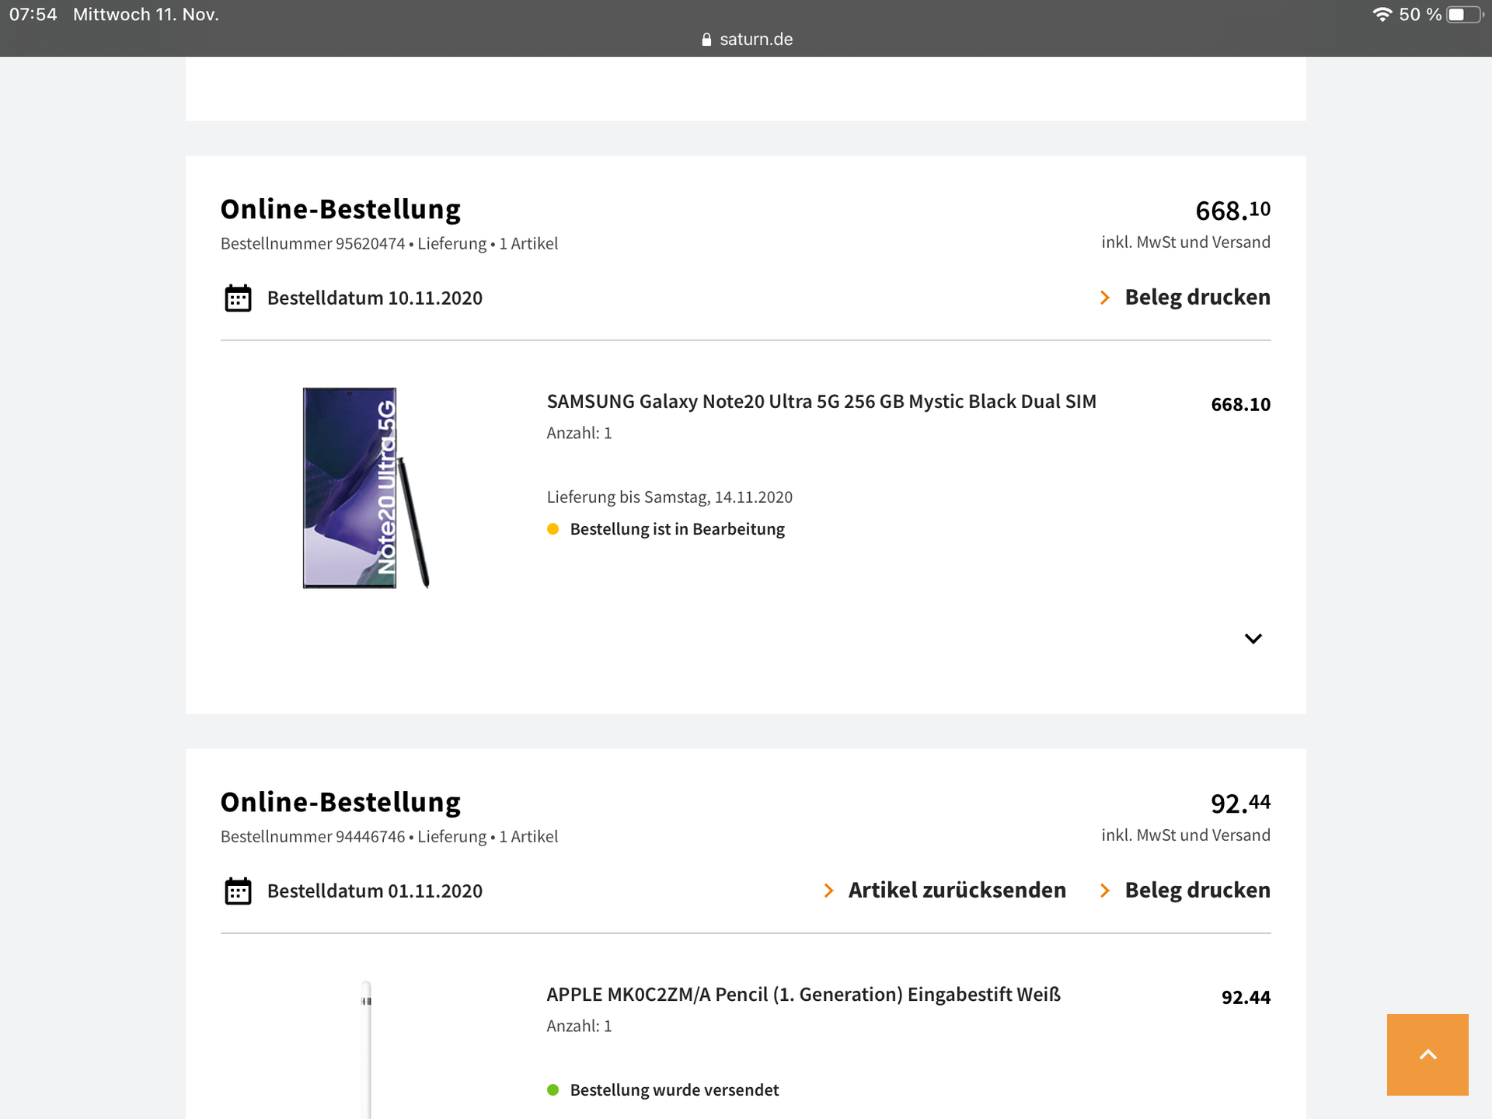Open SAMSUNG Galaxy Note20 Ultra 5G product title

(821, 402)
